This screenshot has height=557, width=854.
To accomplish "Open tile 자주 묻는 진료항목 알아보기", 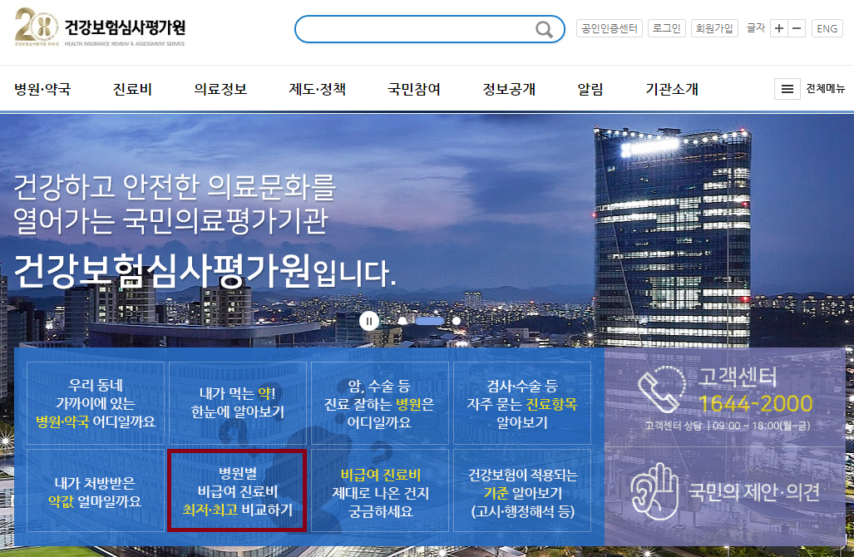I will (x=521, y=403).
